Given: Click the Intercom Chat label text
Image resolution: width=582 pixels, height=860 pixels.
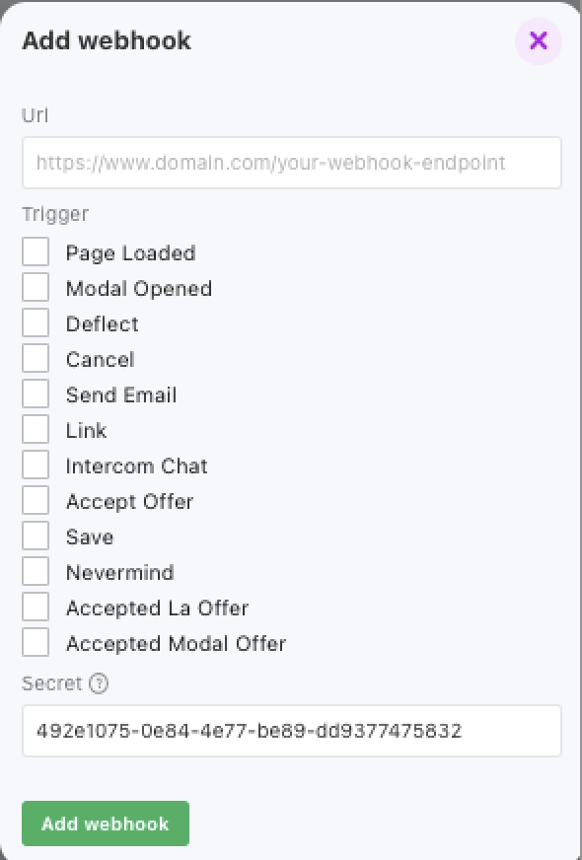Looking at the screenshot, I should (136, 466).
